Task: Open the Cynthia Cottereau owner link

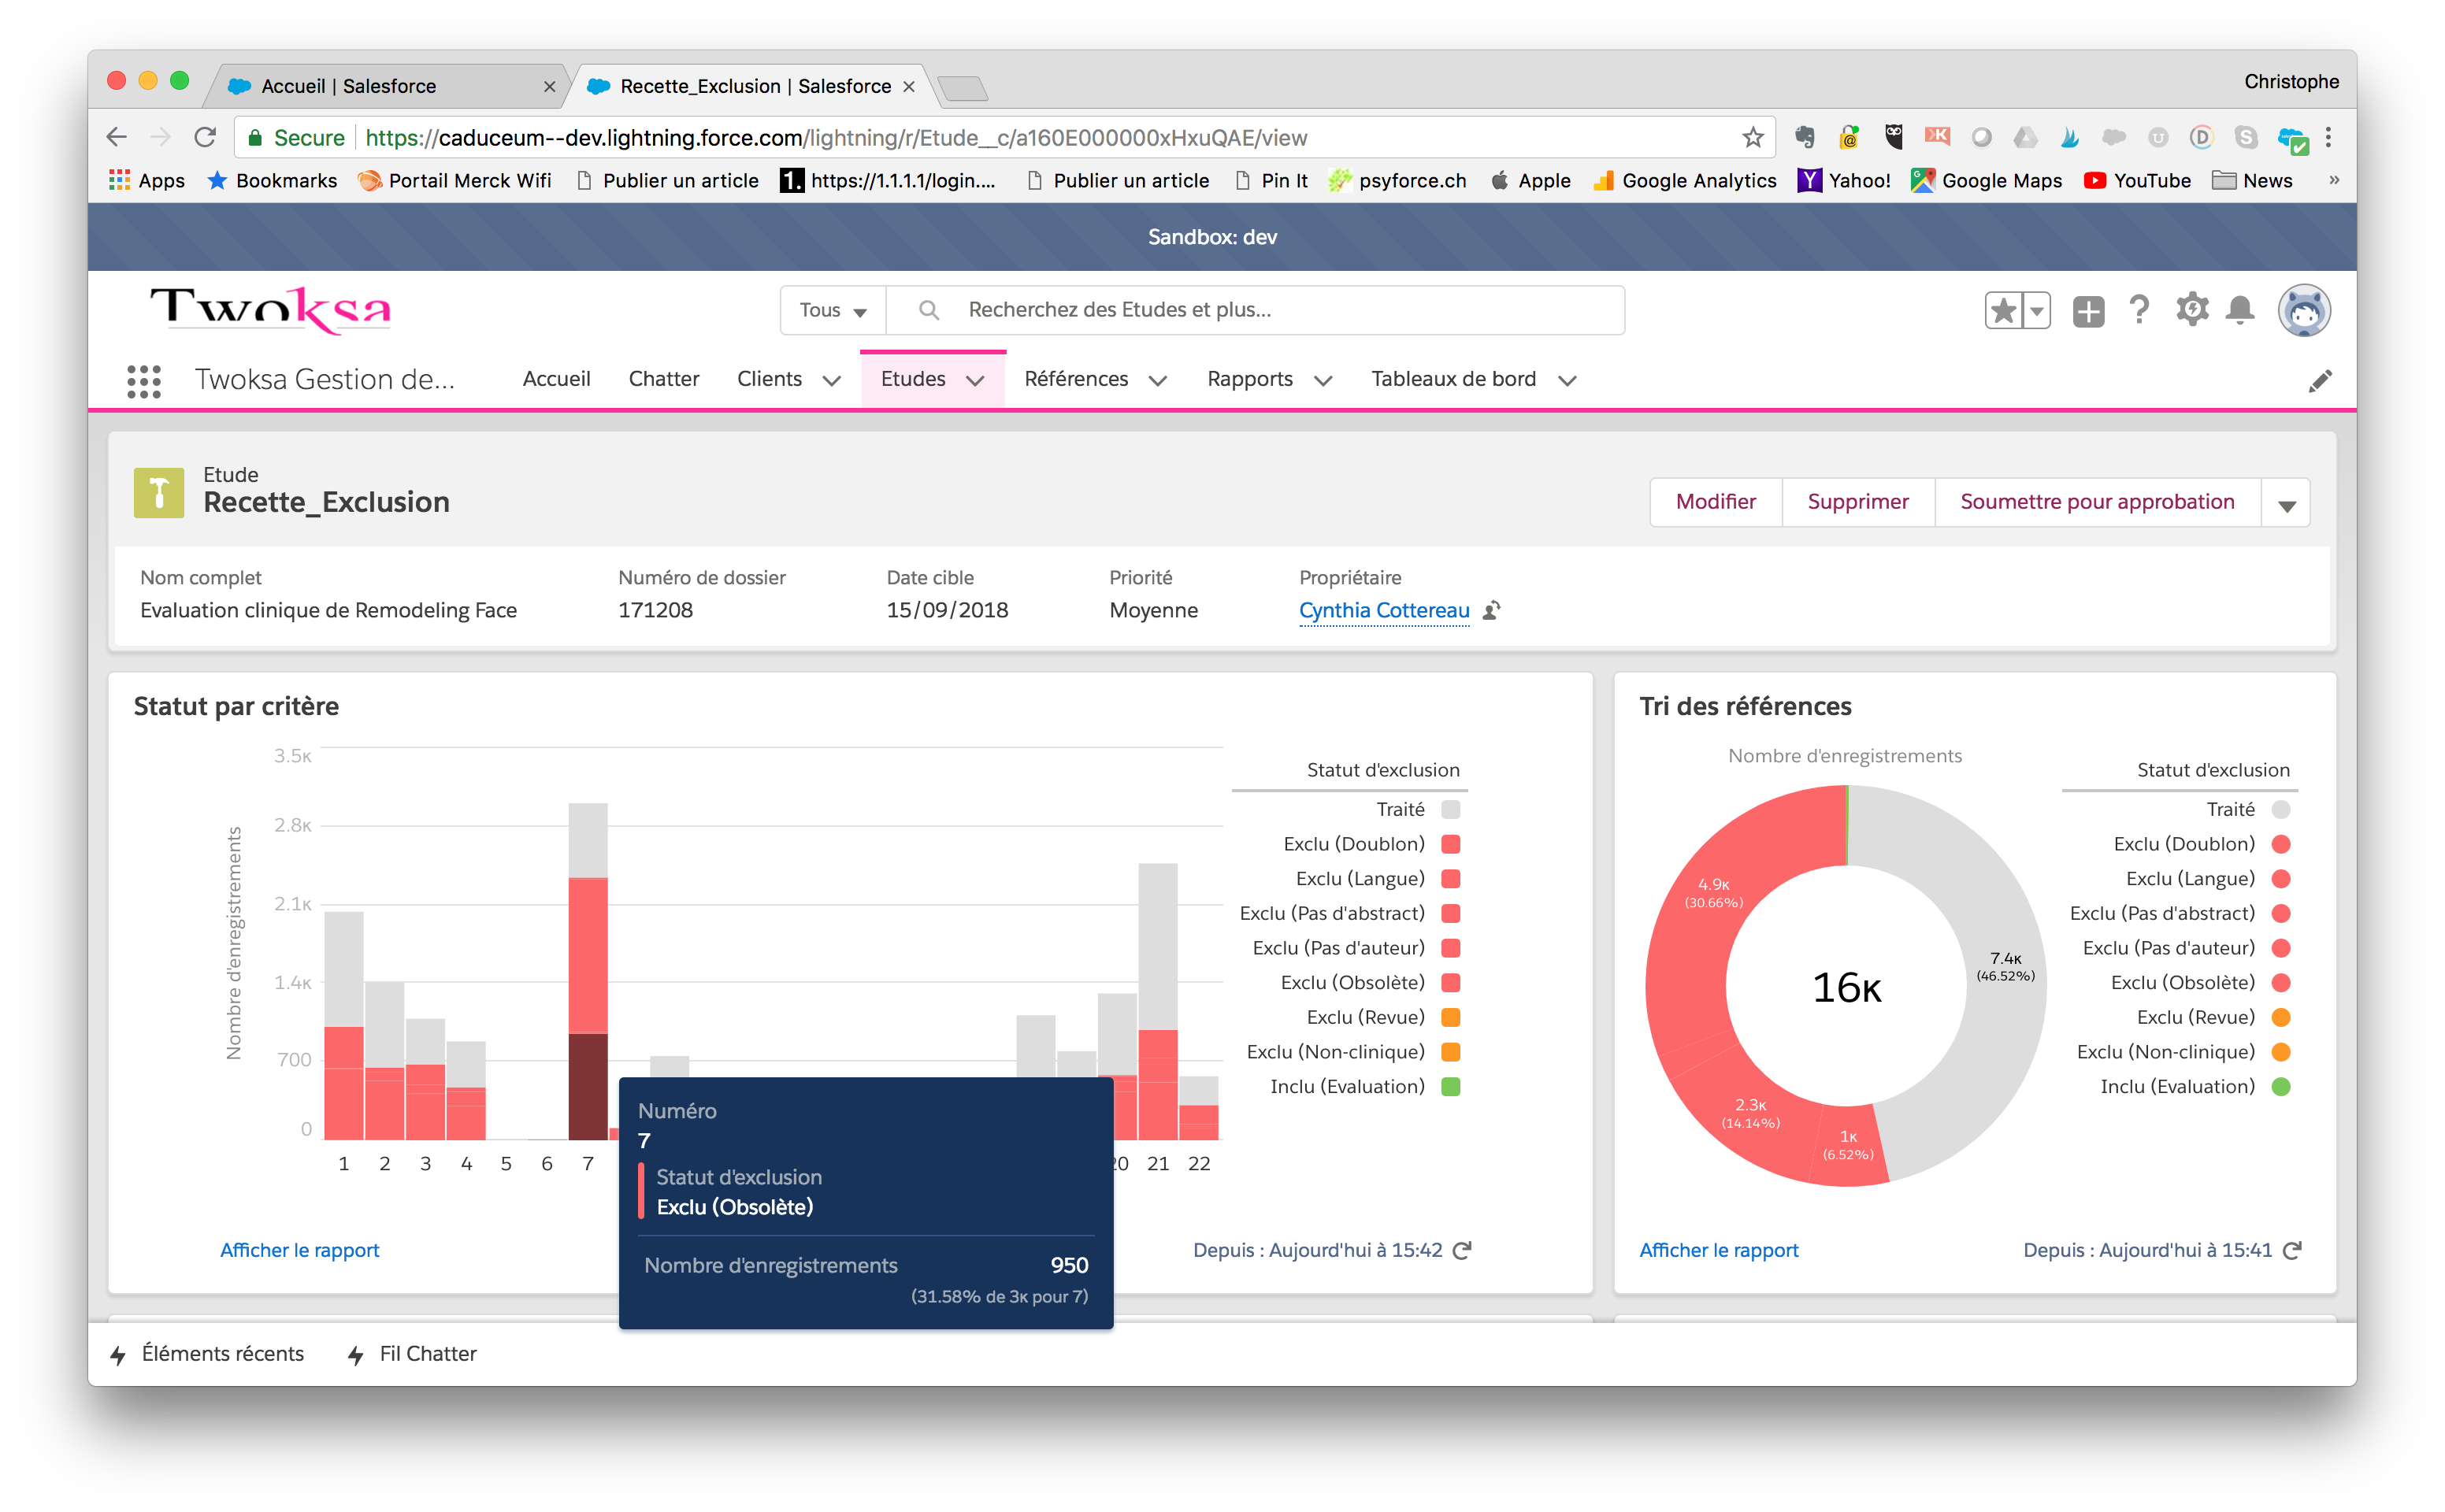Action: coord(1384,610)
